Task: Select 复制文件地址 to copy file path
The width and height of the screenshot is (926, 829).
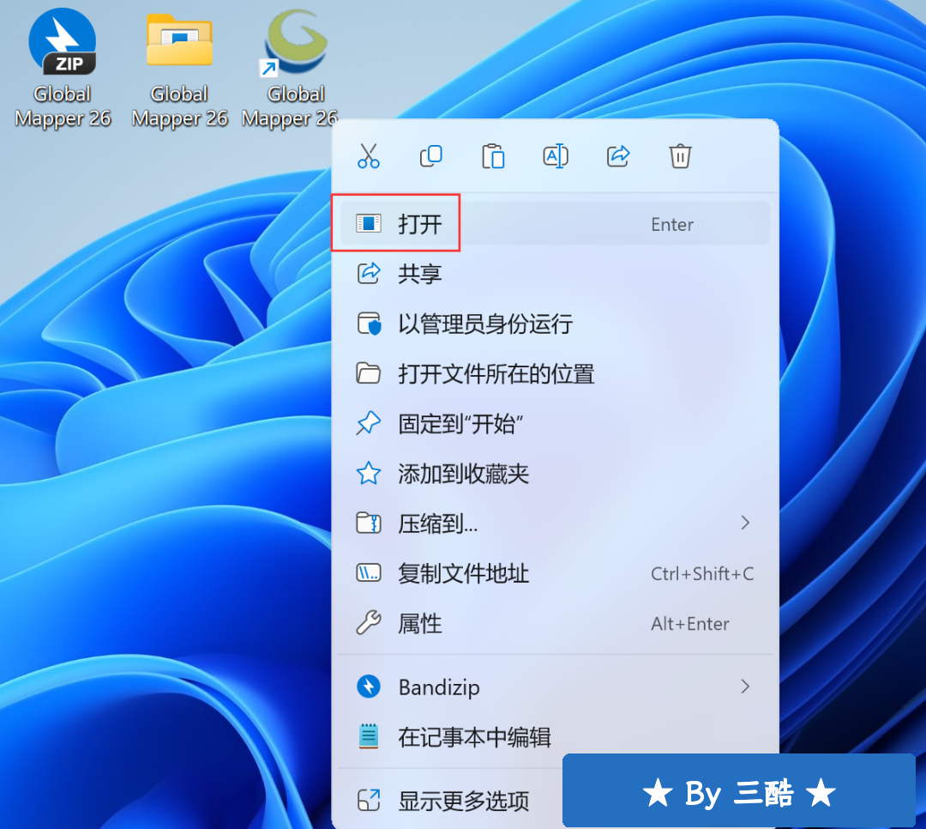Action: 555,573
